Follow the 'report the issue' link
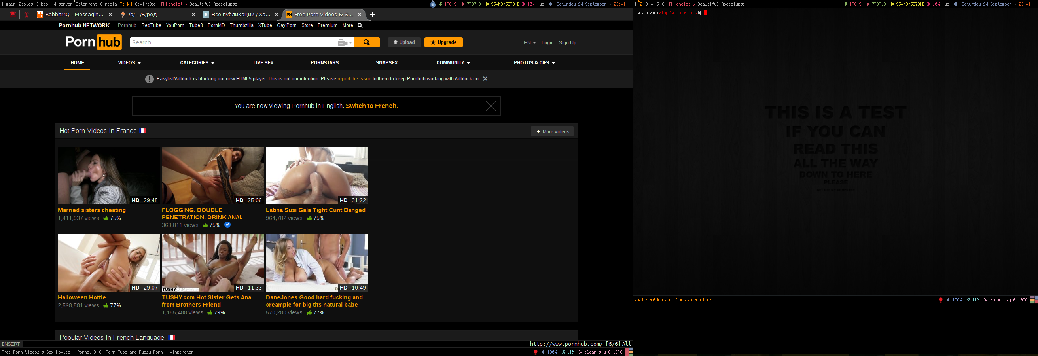 click(354, 79)
